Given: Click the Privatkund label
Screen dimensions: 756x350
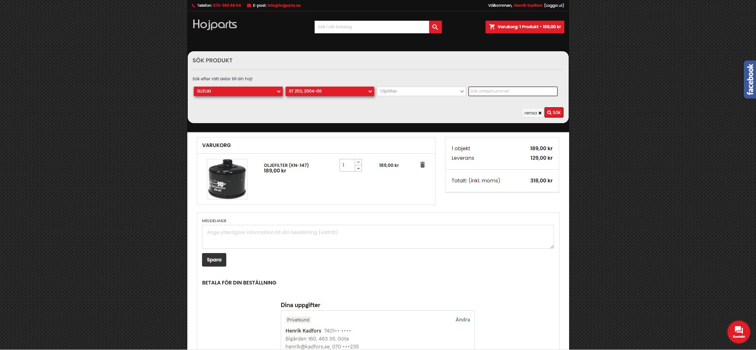Looking at the screenshot, I should tap(298, 320).
